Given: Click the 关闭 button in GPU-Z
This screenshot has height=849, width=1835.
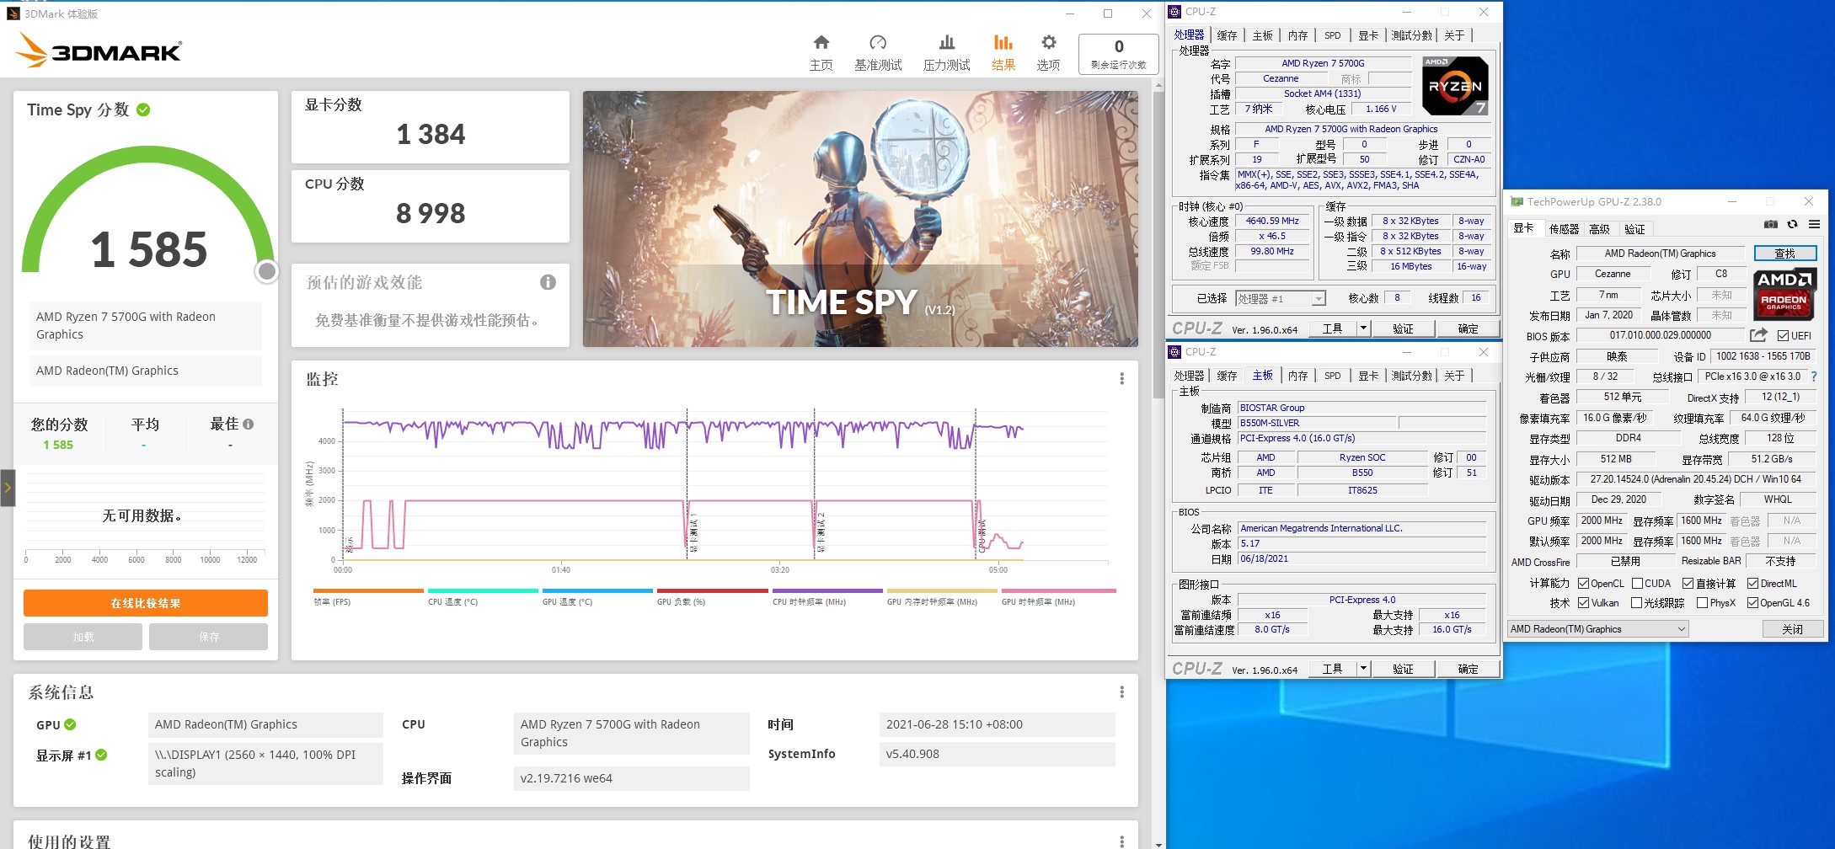Looking at the screenshot, I should pyautogui.click(x=1793, y=629).
